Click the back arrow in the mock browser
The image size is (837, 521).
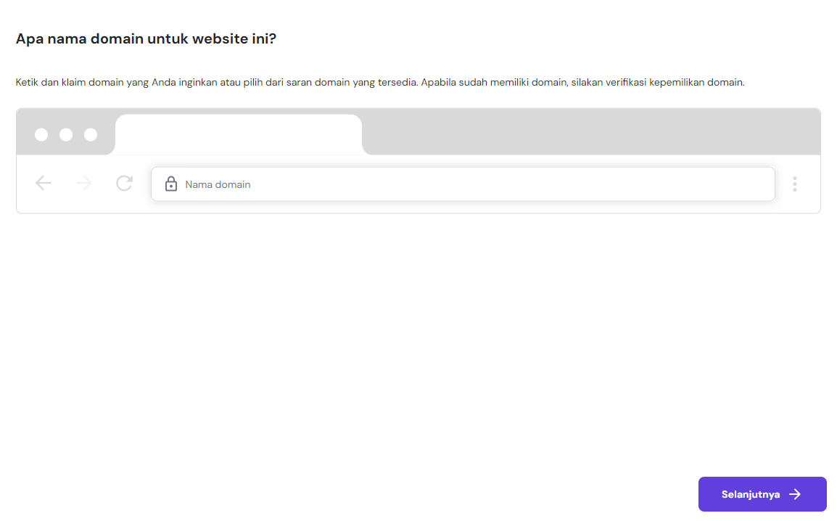tap(43, 183)
